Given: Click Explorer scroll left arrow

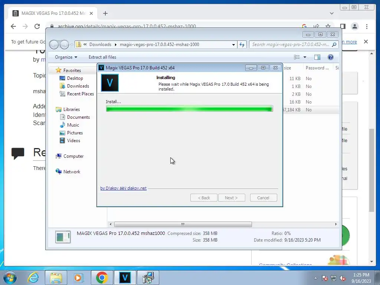Looking at the screenshot, I should click(x=111, y=224).
